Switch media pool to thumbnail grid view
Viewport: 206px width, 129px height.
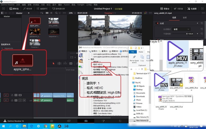[x=47, y=13]
